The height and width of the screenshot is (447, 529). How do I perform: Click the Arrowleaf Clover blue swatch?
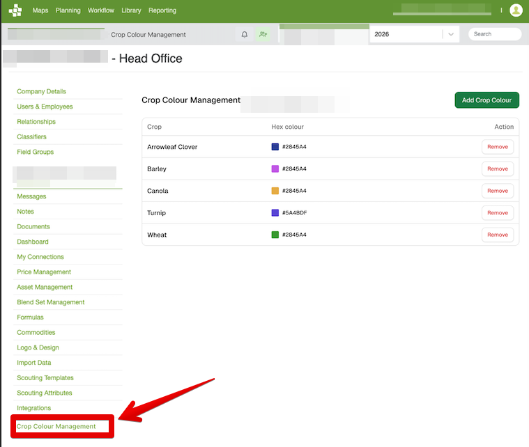point(275,147)
